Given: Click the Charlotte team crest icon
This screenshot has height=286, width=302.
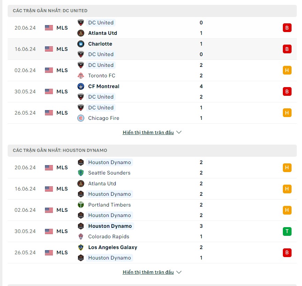Looking at the screenshot, I should click(81, 44).
